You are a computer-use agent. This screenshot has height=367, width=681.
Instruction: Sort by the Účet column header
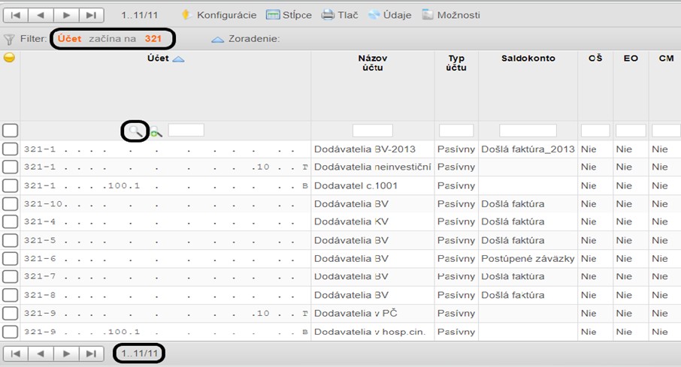pyautogui.click(x=158, y=59)
